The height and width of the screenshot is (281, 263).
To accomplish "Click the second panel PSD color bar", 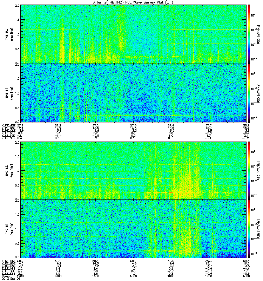I will tap(249, 93).
